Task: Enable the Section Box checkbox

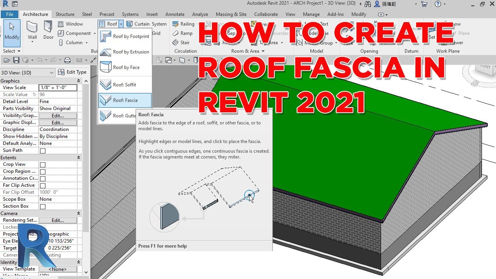Action: click(x=43, y=207)
